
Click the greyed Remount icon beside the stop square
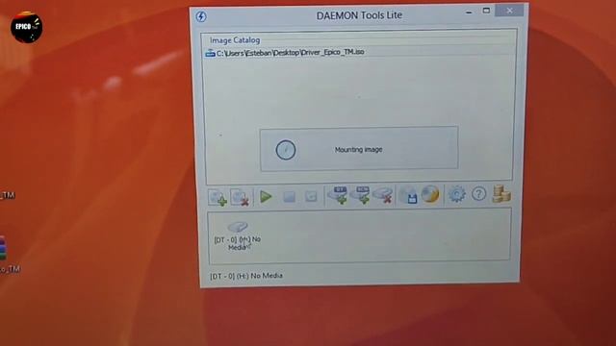[x=311, y=196]
